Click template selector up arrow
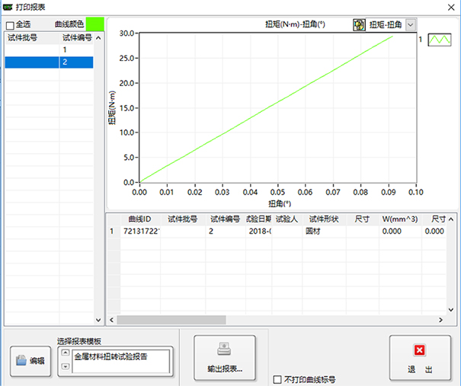Viewport: 461px width, 386px height. (x=65, y=354)
